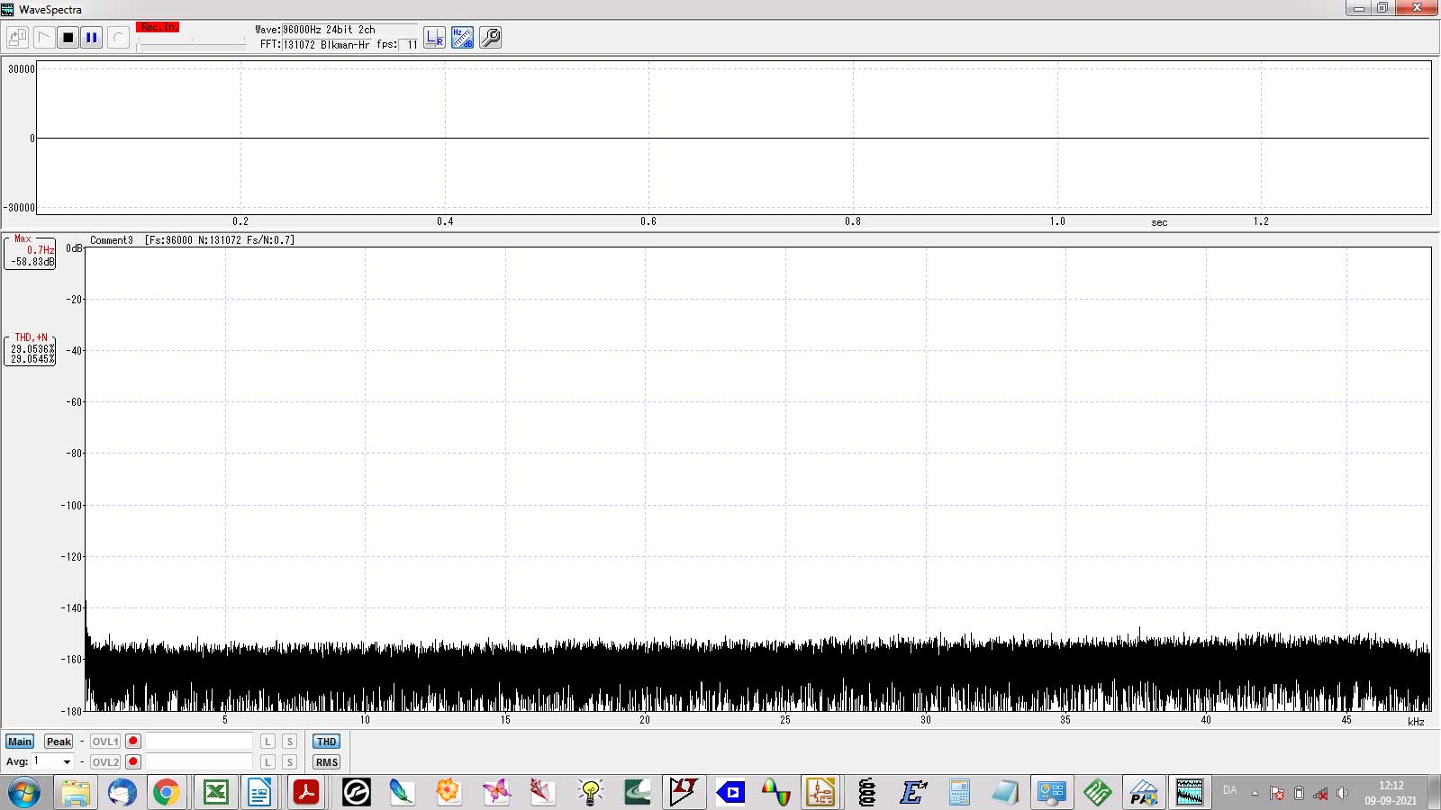Toggle the THD measurement button
This screenshot has width=1441, height=810.
click(326, 742)
